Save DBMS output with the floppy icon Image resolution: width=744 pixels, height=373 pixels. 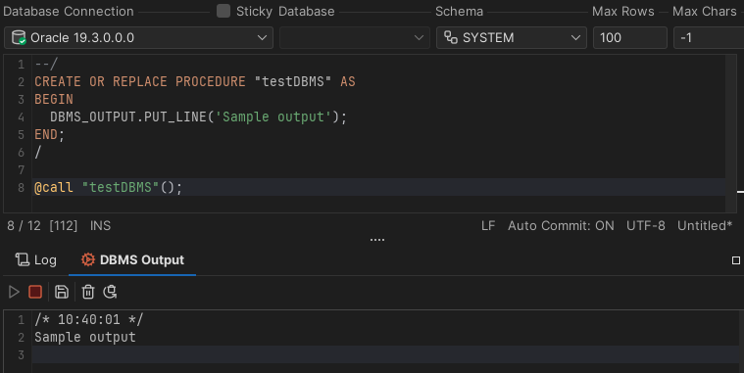click(x=62, y=292)
